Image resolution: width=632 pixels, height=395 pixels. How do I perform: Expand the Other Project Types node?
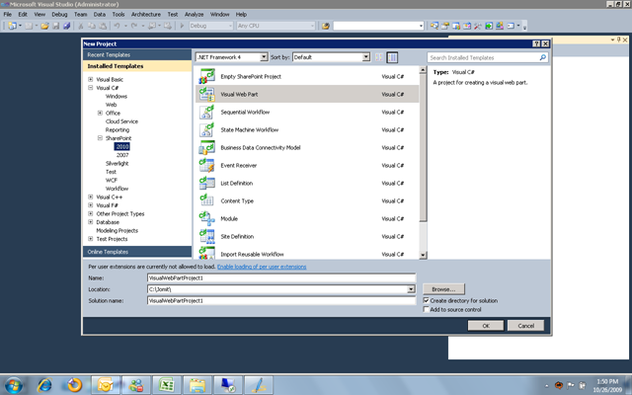click(90, 213)
